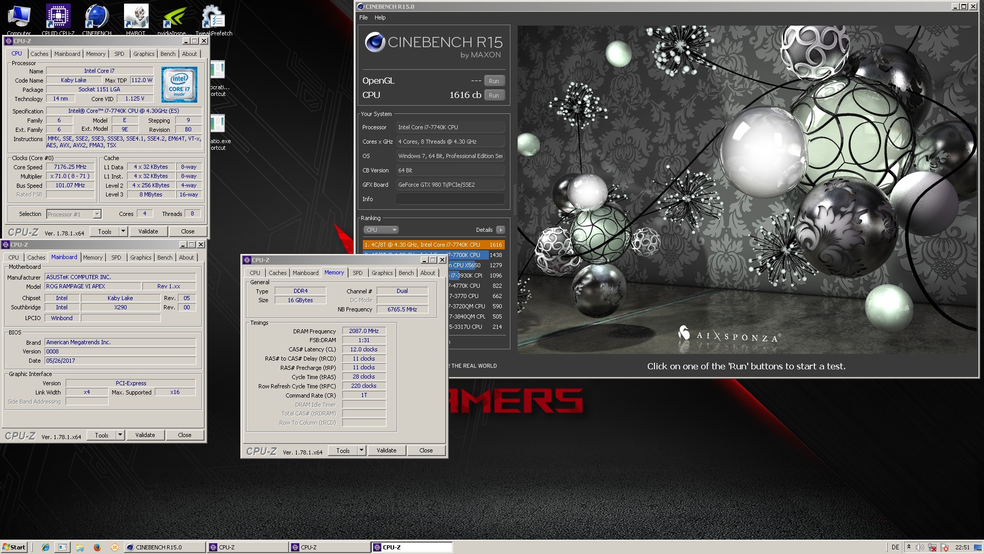This screenshot has width=984, height=554.
Task: Switch to Memory tab in the top CPU-Z window
Action: (x=95, y=54)
